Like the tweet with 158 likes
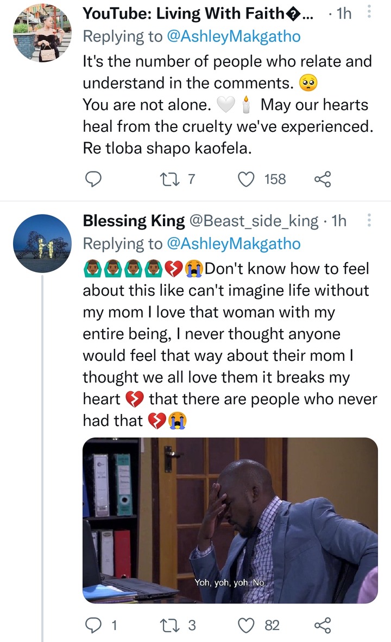This screenshot has width=391, height=642. pos(247,179)
